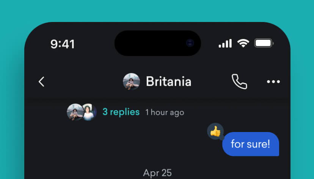314x179 pixels.
Task: Tap the "1 hour ago" timestamp
Action: [x=165, y=112]
